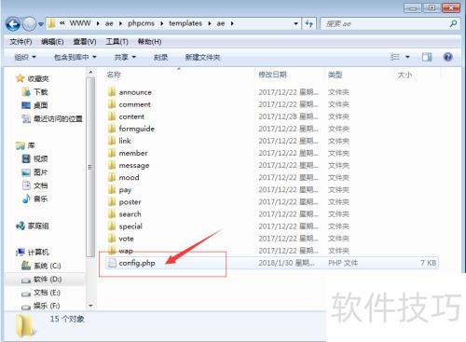Viewport: 466px width, 342px height.
Task: Select the member folder icon
Action: (x=112, y=153)
